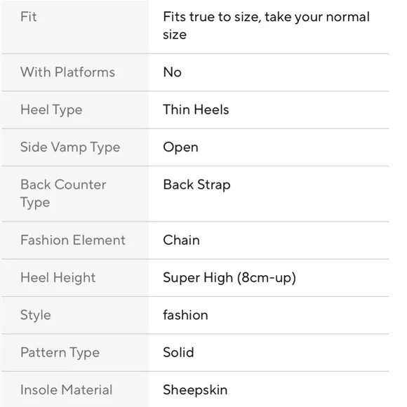Select the 'No' platforms value
407x407 pixels.
(172, 72)
